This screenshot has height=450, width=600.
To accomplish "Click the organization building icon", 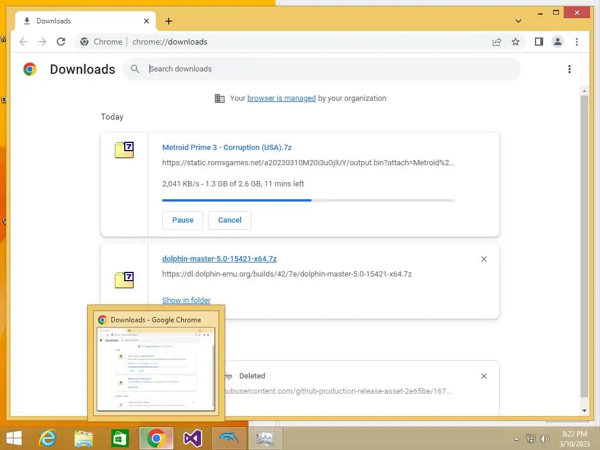I will point(220,98).
